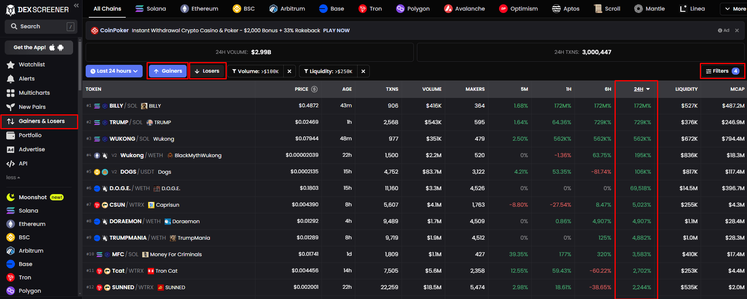Open Gainers & Losers in sidebar
This screenshot has width=747, height=299.
tap(39, 121)
